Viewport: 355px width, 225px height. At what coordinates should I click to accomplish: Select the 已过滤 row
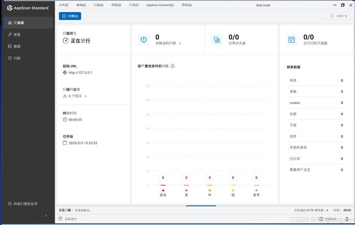coord(316,158)
